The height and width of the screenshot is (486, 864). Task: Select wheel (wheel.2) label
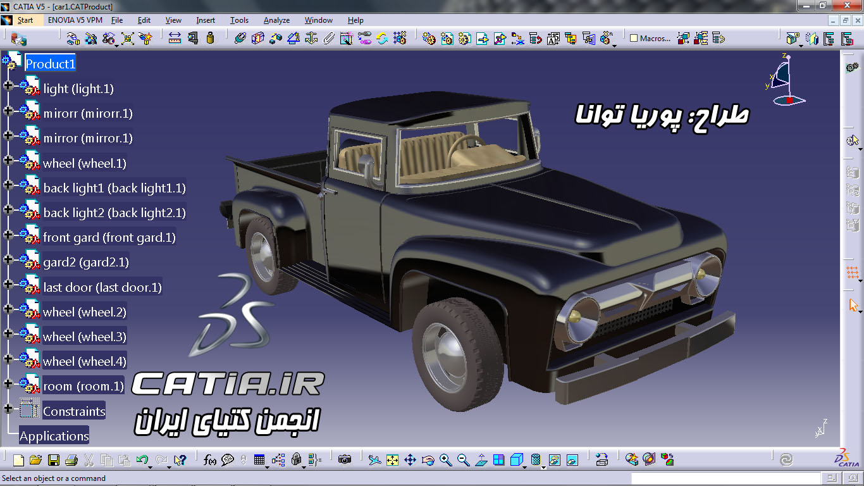click(85, 311)
